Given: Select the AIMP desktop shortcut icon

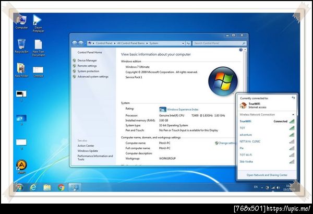Looking at the screenshot, I should (21, 167).
